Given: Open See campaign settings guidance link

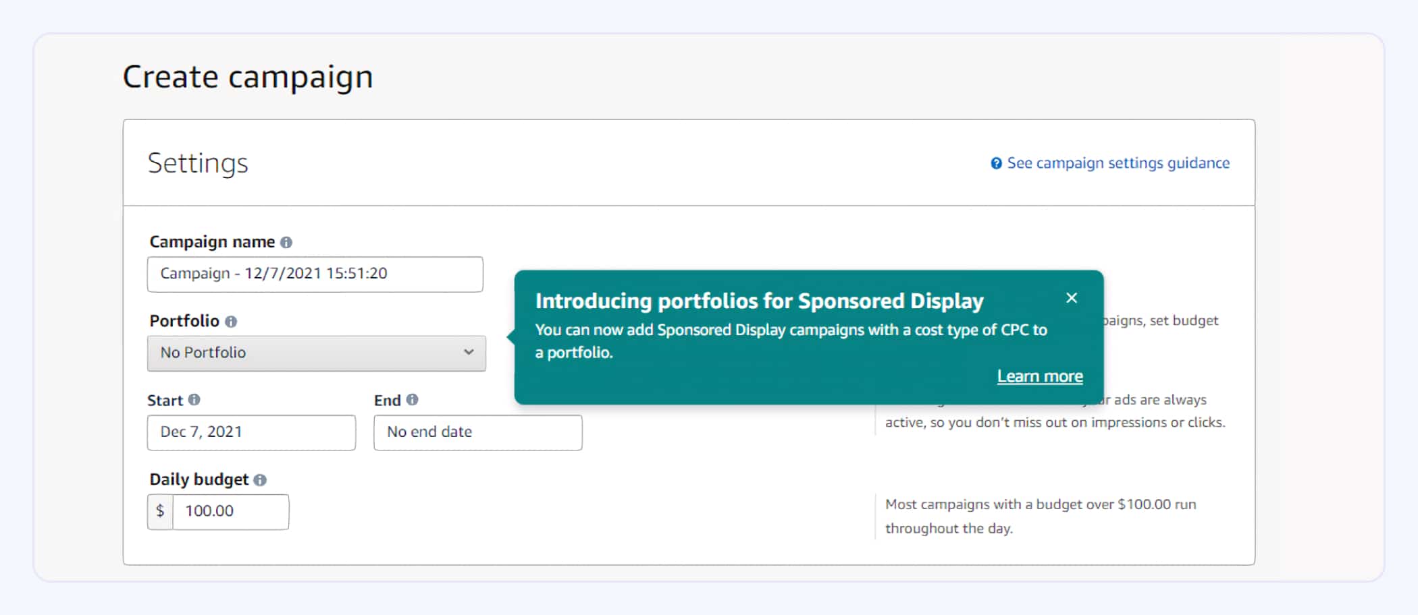Looking at the screenshot, I should (x=1118, y=163).
